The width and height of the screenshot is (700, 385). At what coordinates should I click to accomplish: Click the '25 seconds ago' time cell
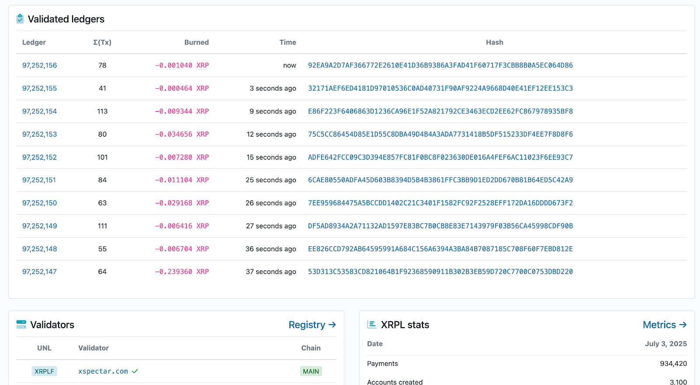[x=271, y=180]
